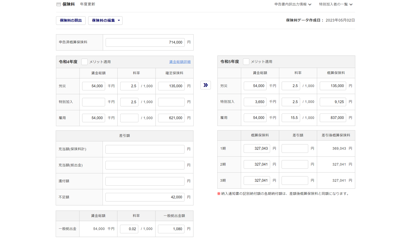Enable メリット適用 checkbox for 令和4年度
This screenshot has height=238, width=407.
(84, 62)
